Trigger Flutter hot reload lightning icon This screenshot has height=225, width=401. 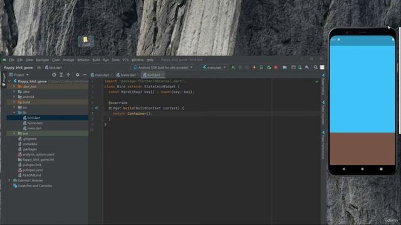tap(254, 67)
